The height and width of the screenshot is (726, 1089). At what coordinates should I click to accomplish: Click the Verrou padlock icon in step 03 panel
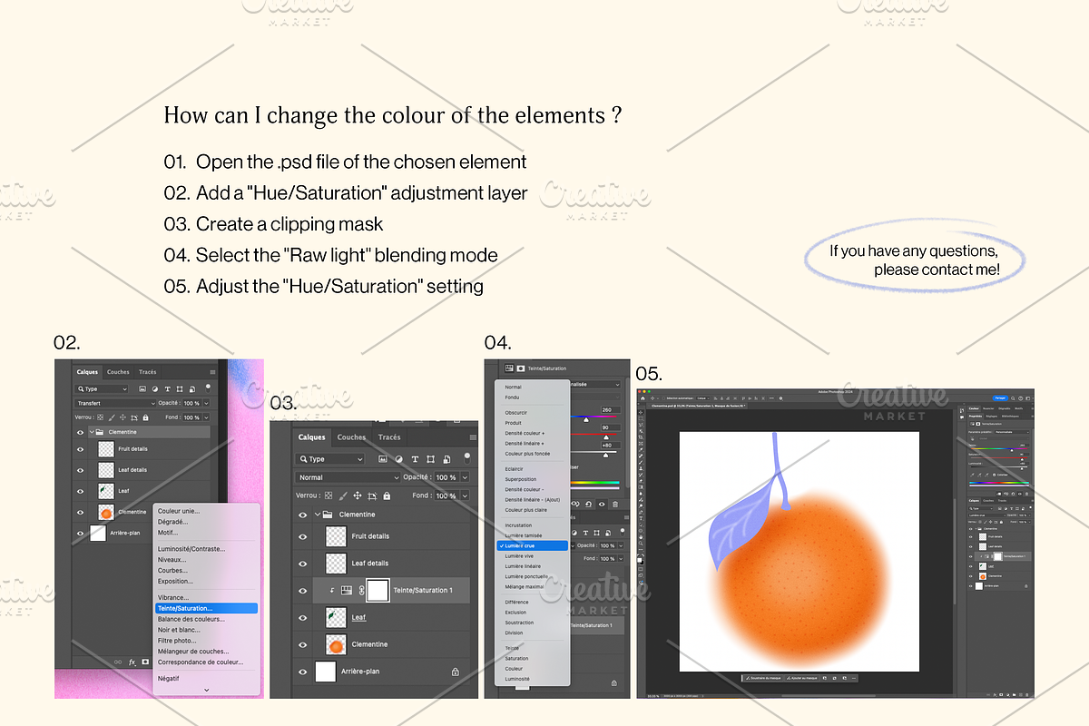388,495
